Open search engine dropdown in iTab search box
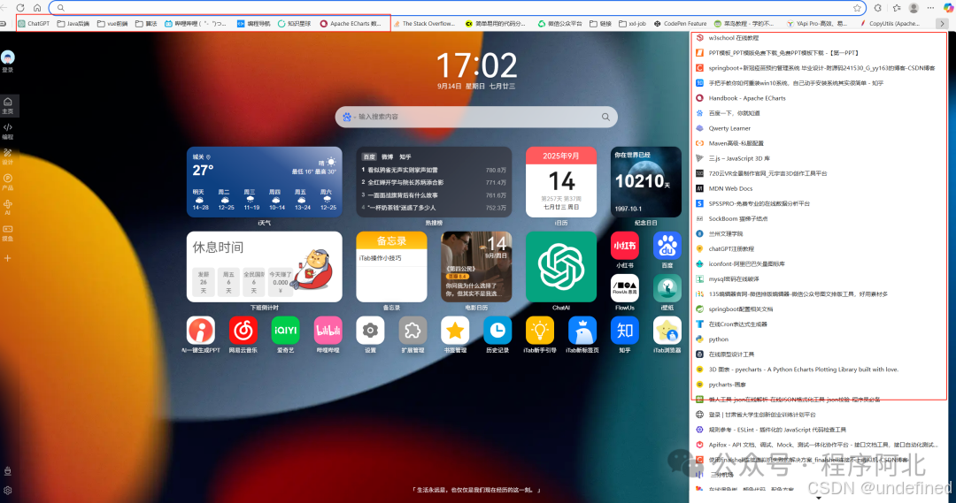Viewport: 956px width, 503px height. point(349,117)
